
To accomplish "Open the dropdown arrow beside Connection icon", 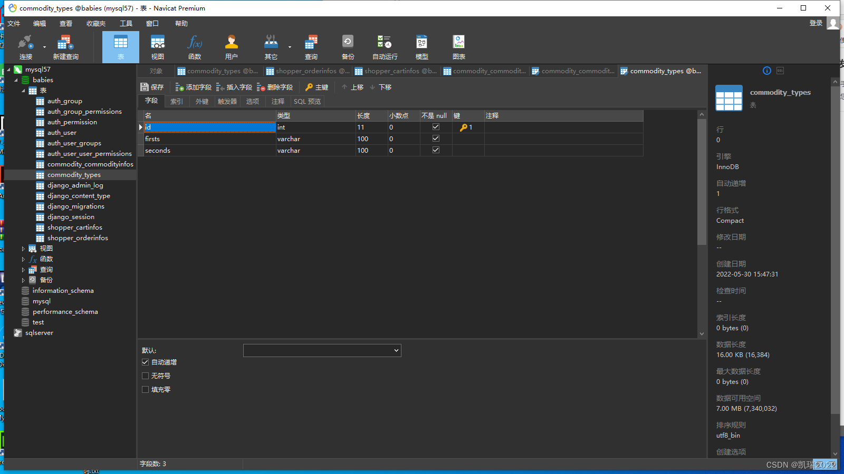I will (x=44, y=47).
